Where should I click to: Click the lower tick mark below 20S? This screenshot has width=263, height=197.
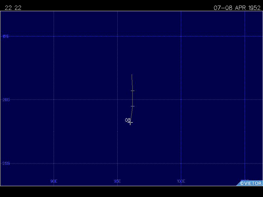point(132,106)
